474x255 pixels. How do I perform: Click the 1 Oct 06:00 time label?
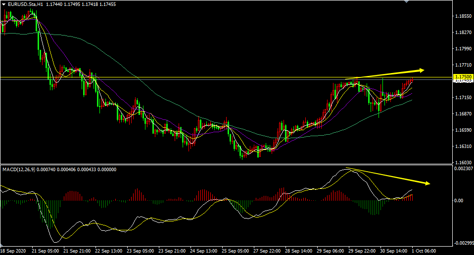tap(424, 251)
